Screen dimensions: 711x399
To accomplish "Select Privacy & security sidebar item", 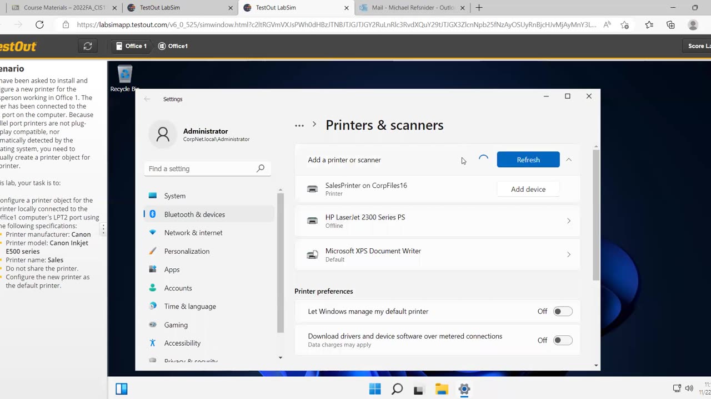I will [191, 361].
